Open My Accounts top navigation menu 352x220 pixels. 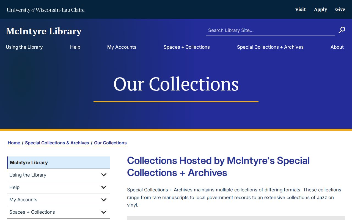point(122,47)
